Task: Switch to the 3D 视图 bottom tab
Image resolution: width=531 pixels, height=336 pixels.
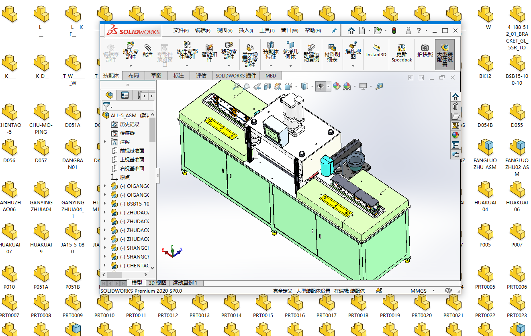Action: tap(157, 283)
